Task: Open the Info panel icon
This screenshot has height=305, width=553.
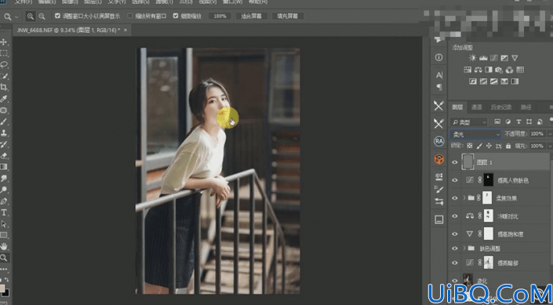Action: click(438, 57)
